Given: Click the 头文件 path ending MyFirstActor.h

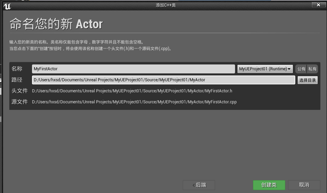Looking at the screenshot, I should pyautogui.click(x=132, y=91).
